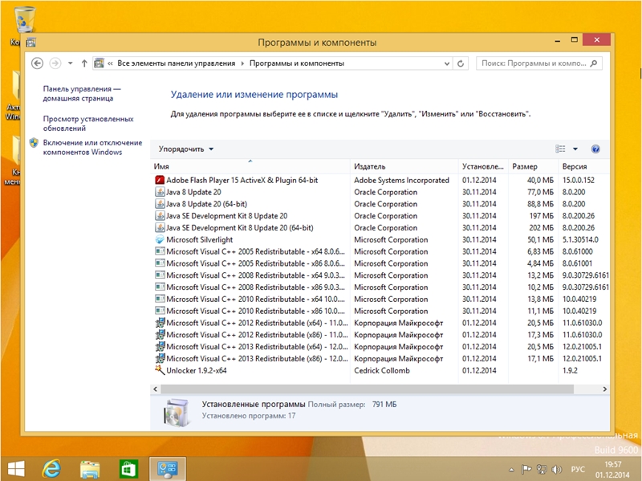Image resolution: width=642 pixels, height=481 pixels.
Task: Select Visual C++ 2008 x86 icon
Action: [160, 287]
